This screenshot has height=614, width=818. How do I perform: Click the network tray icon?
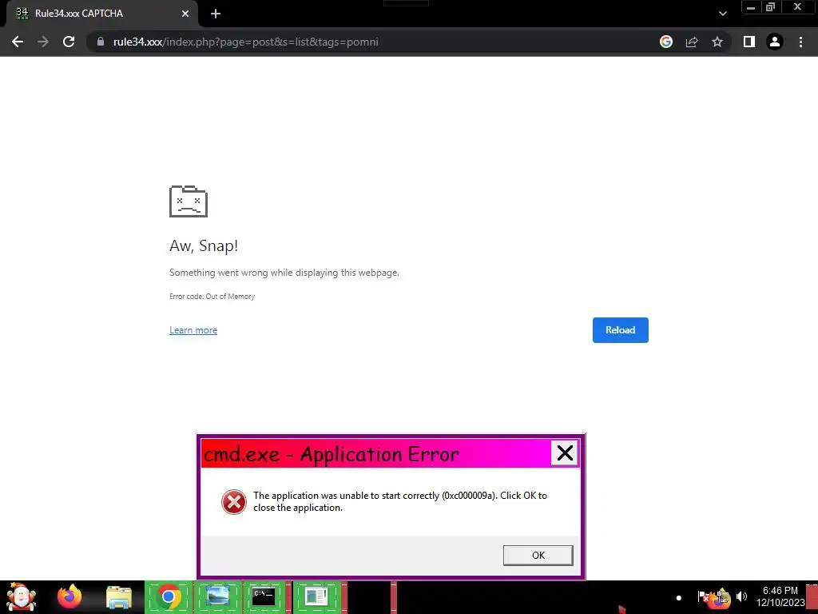(722, 596)
